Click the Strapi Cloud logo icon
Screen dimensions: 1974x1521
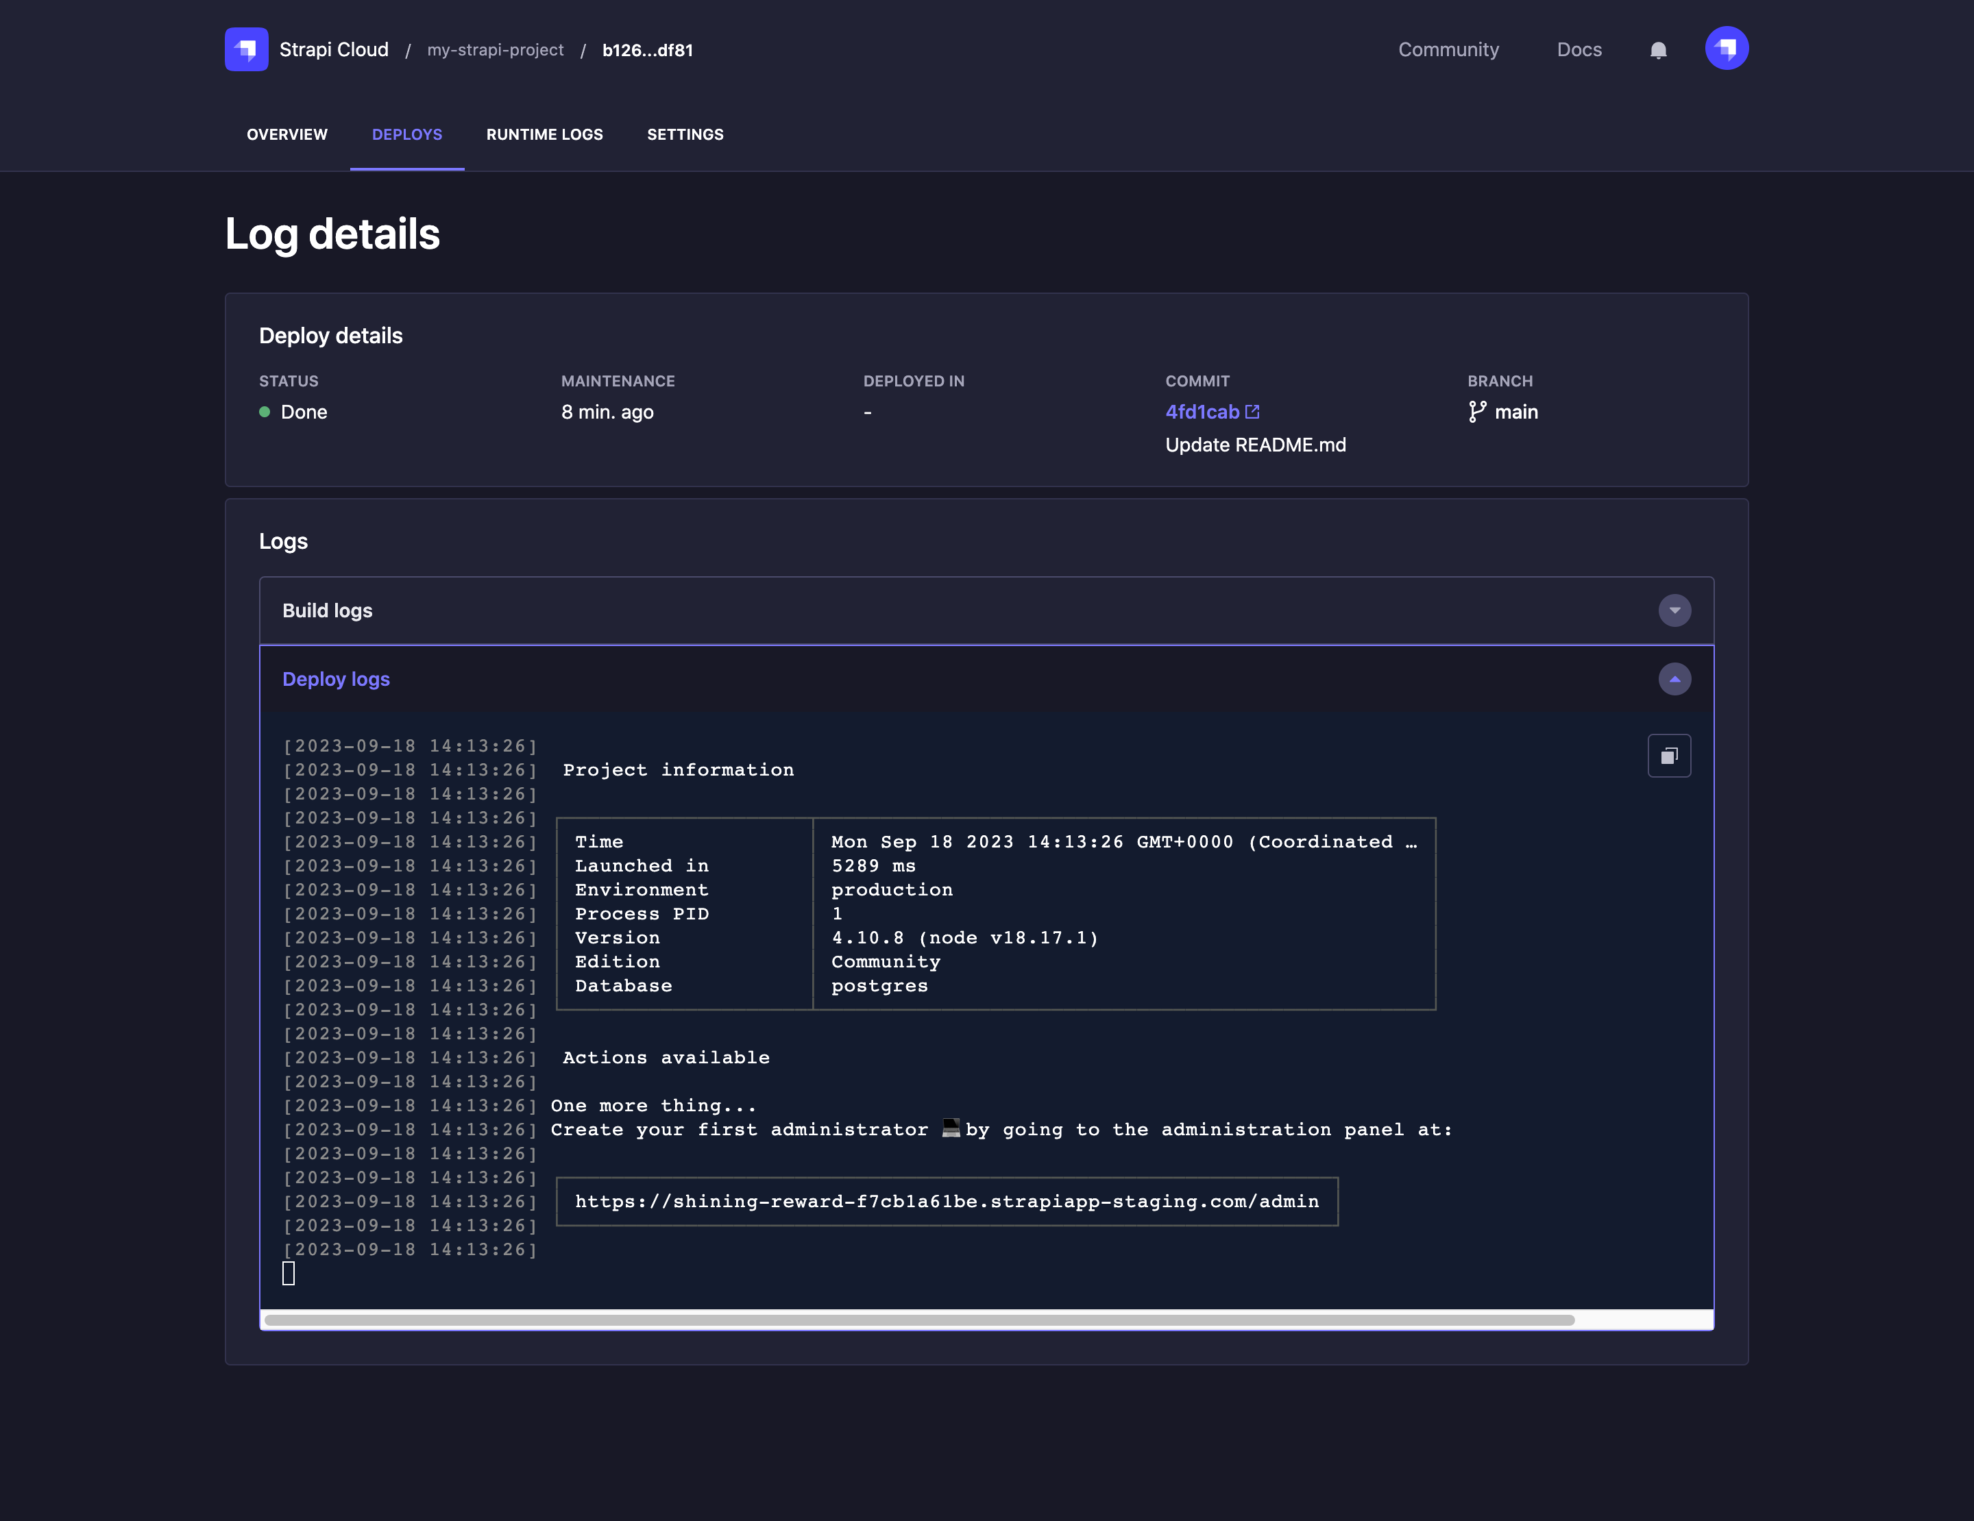tap(246, 49)
